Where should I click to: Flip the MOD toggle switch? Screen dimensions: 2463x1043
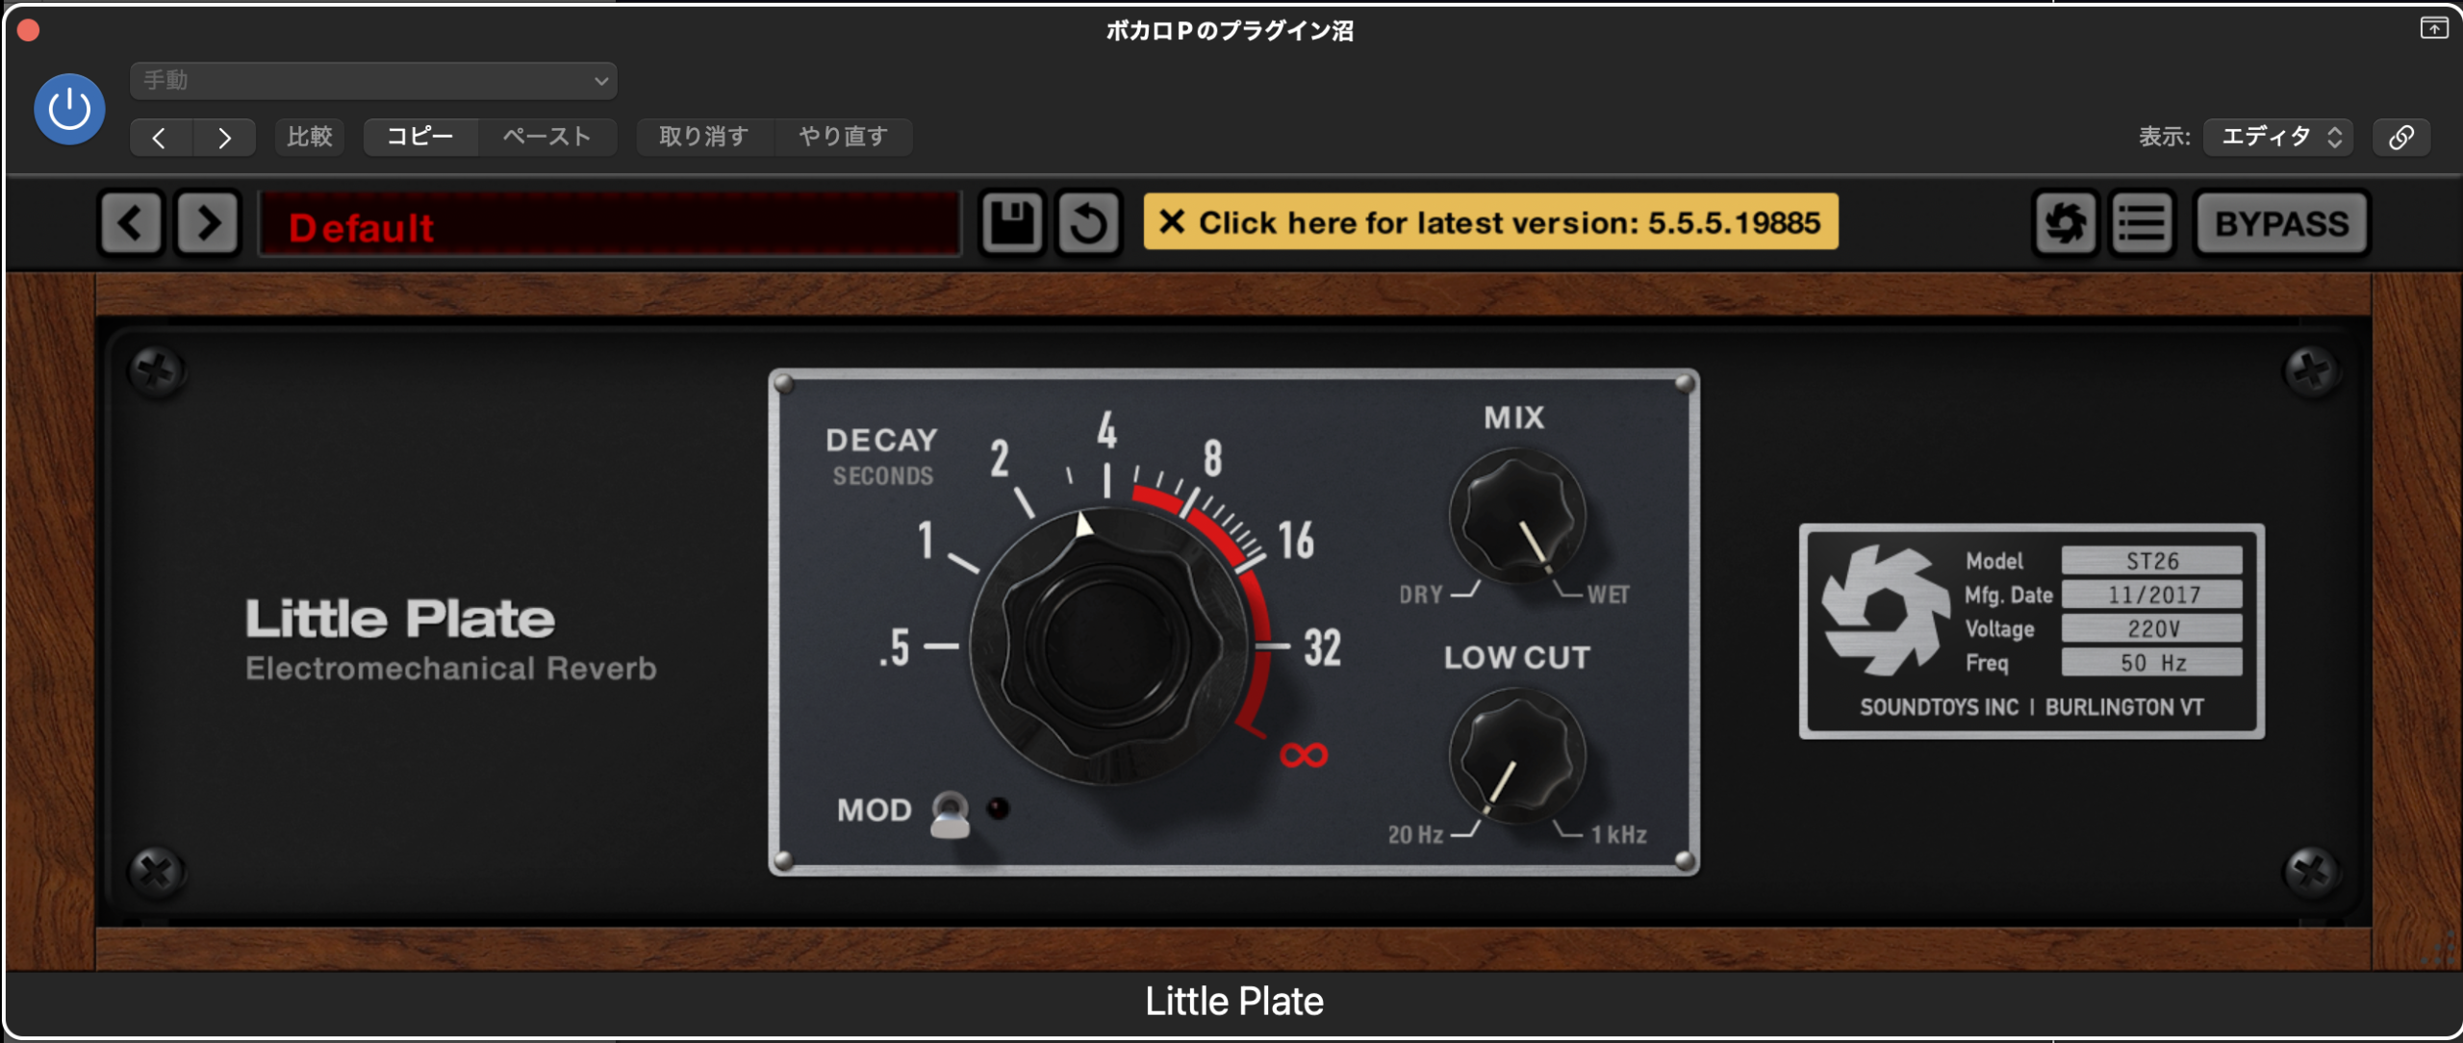tap(950, 814)
